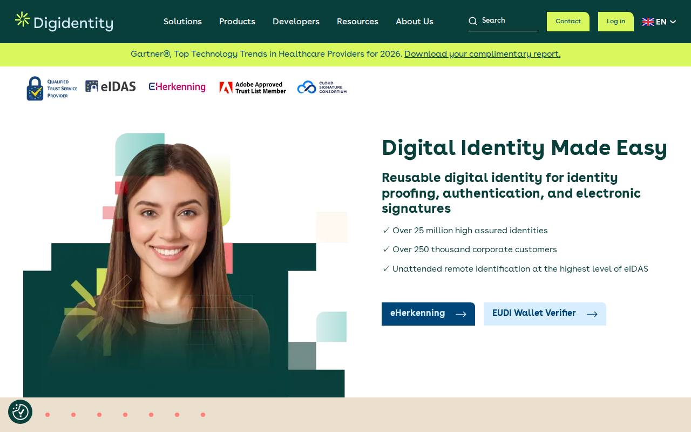Open the Solutions menu
The width and height of the screenshot is (691, 432).
point(182,22)
